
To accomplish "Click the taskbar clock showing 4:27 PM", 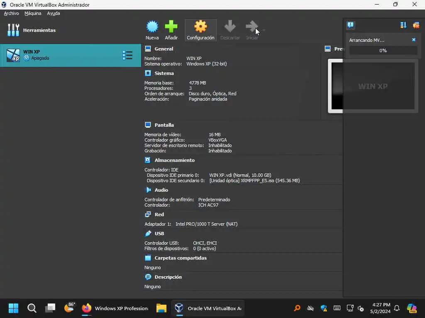I will (x=381, y=308).
